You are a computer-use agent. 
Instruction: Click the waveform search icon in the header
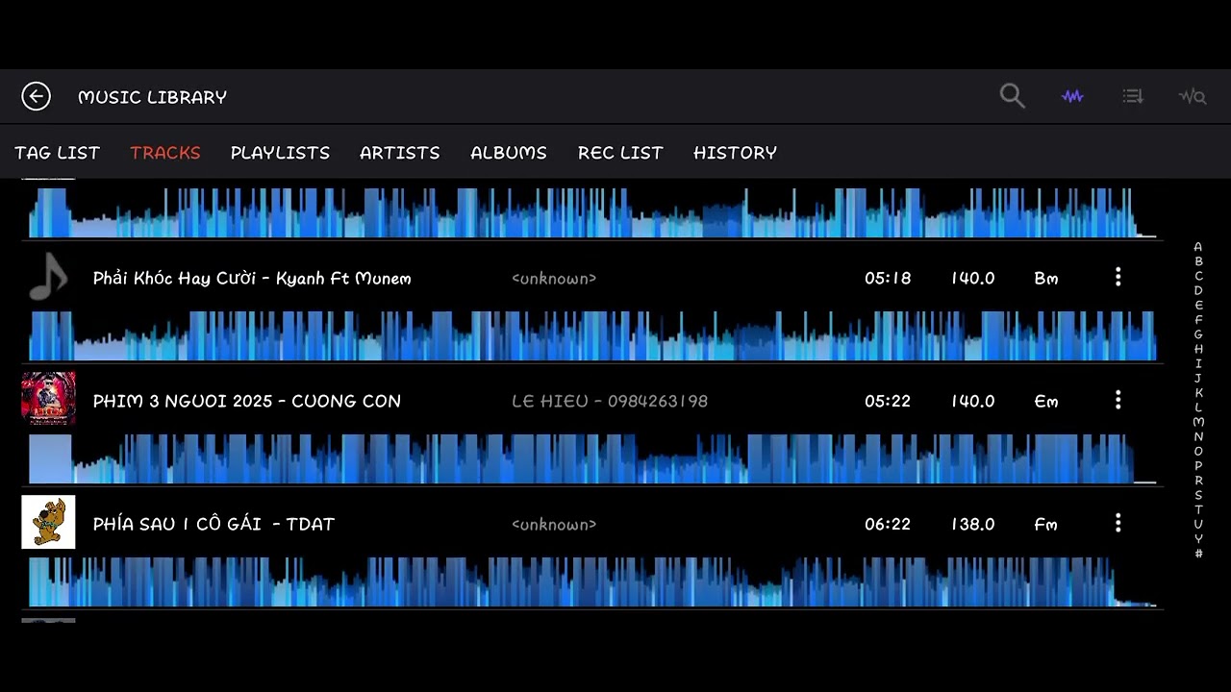click(1193, 96)
